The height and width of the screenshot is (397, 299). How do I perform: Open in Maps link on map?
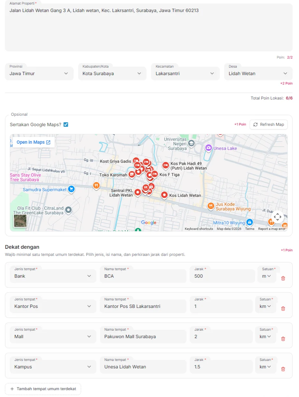pyautogui.click(x=34, y=142)
